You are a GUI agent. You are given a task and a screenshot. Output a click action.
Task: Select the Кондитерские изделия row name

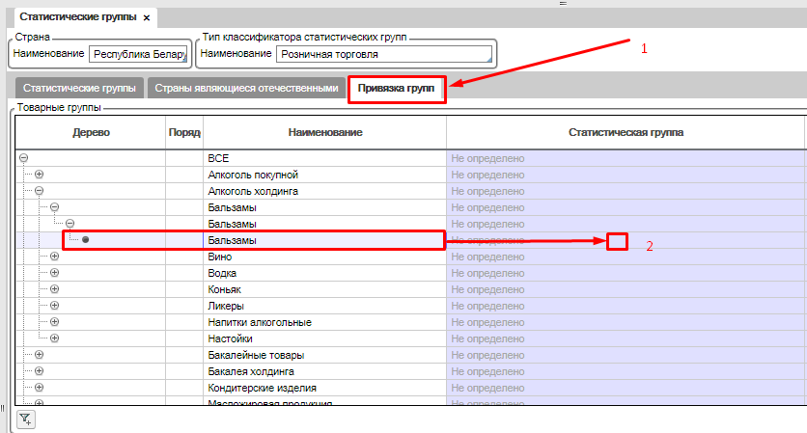256,388
